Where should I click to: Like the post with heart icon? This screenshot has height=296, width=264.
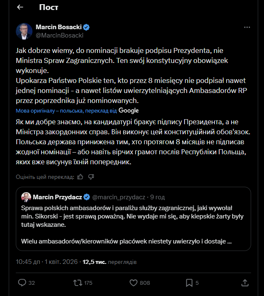(x=133, y=283)
